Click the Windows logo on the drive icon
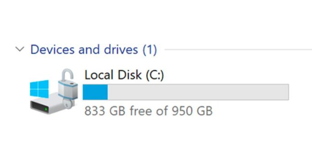The height and width of the screenshot is (167, 312). 39,89
